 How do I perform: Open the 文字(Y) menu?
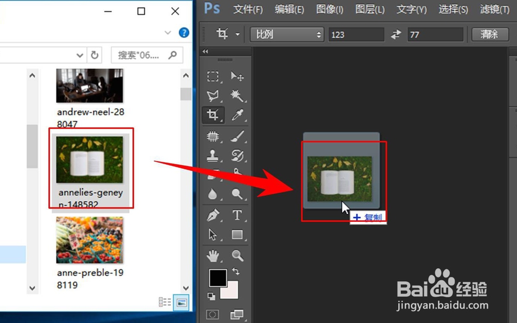click(412, 9)
